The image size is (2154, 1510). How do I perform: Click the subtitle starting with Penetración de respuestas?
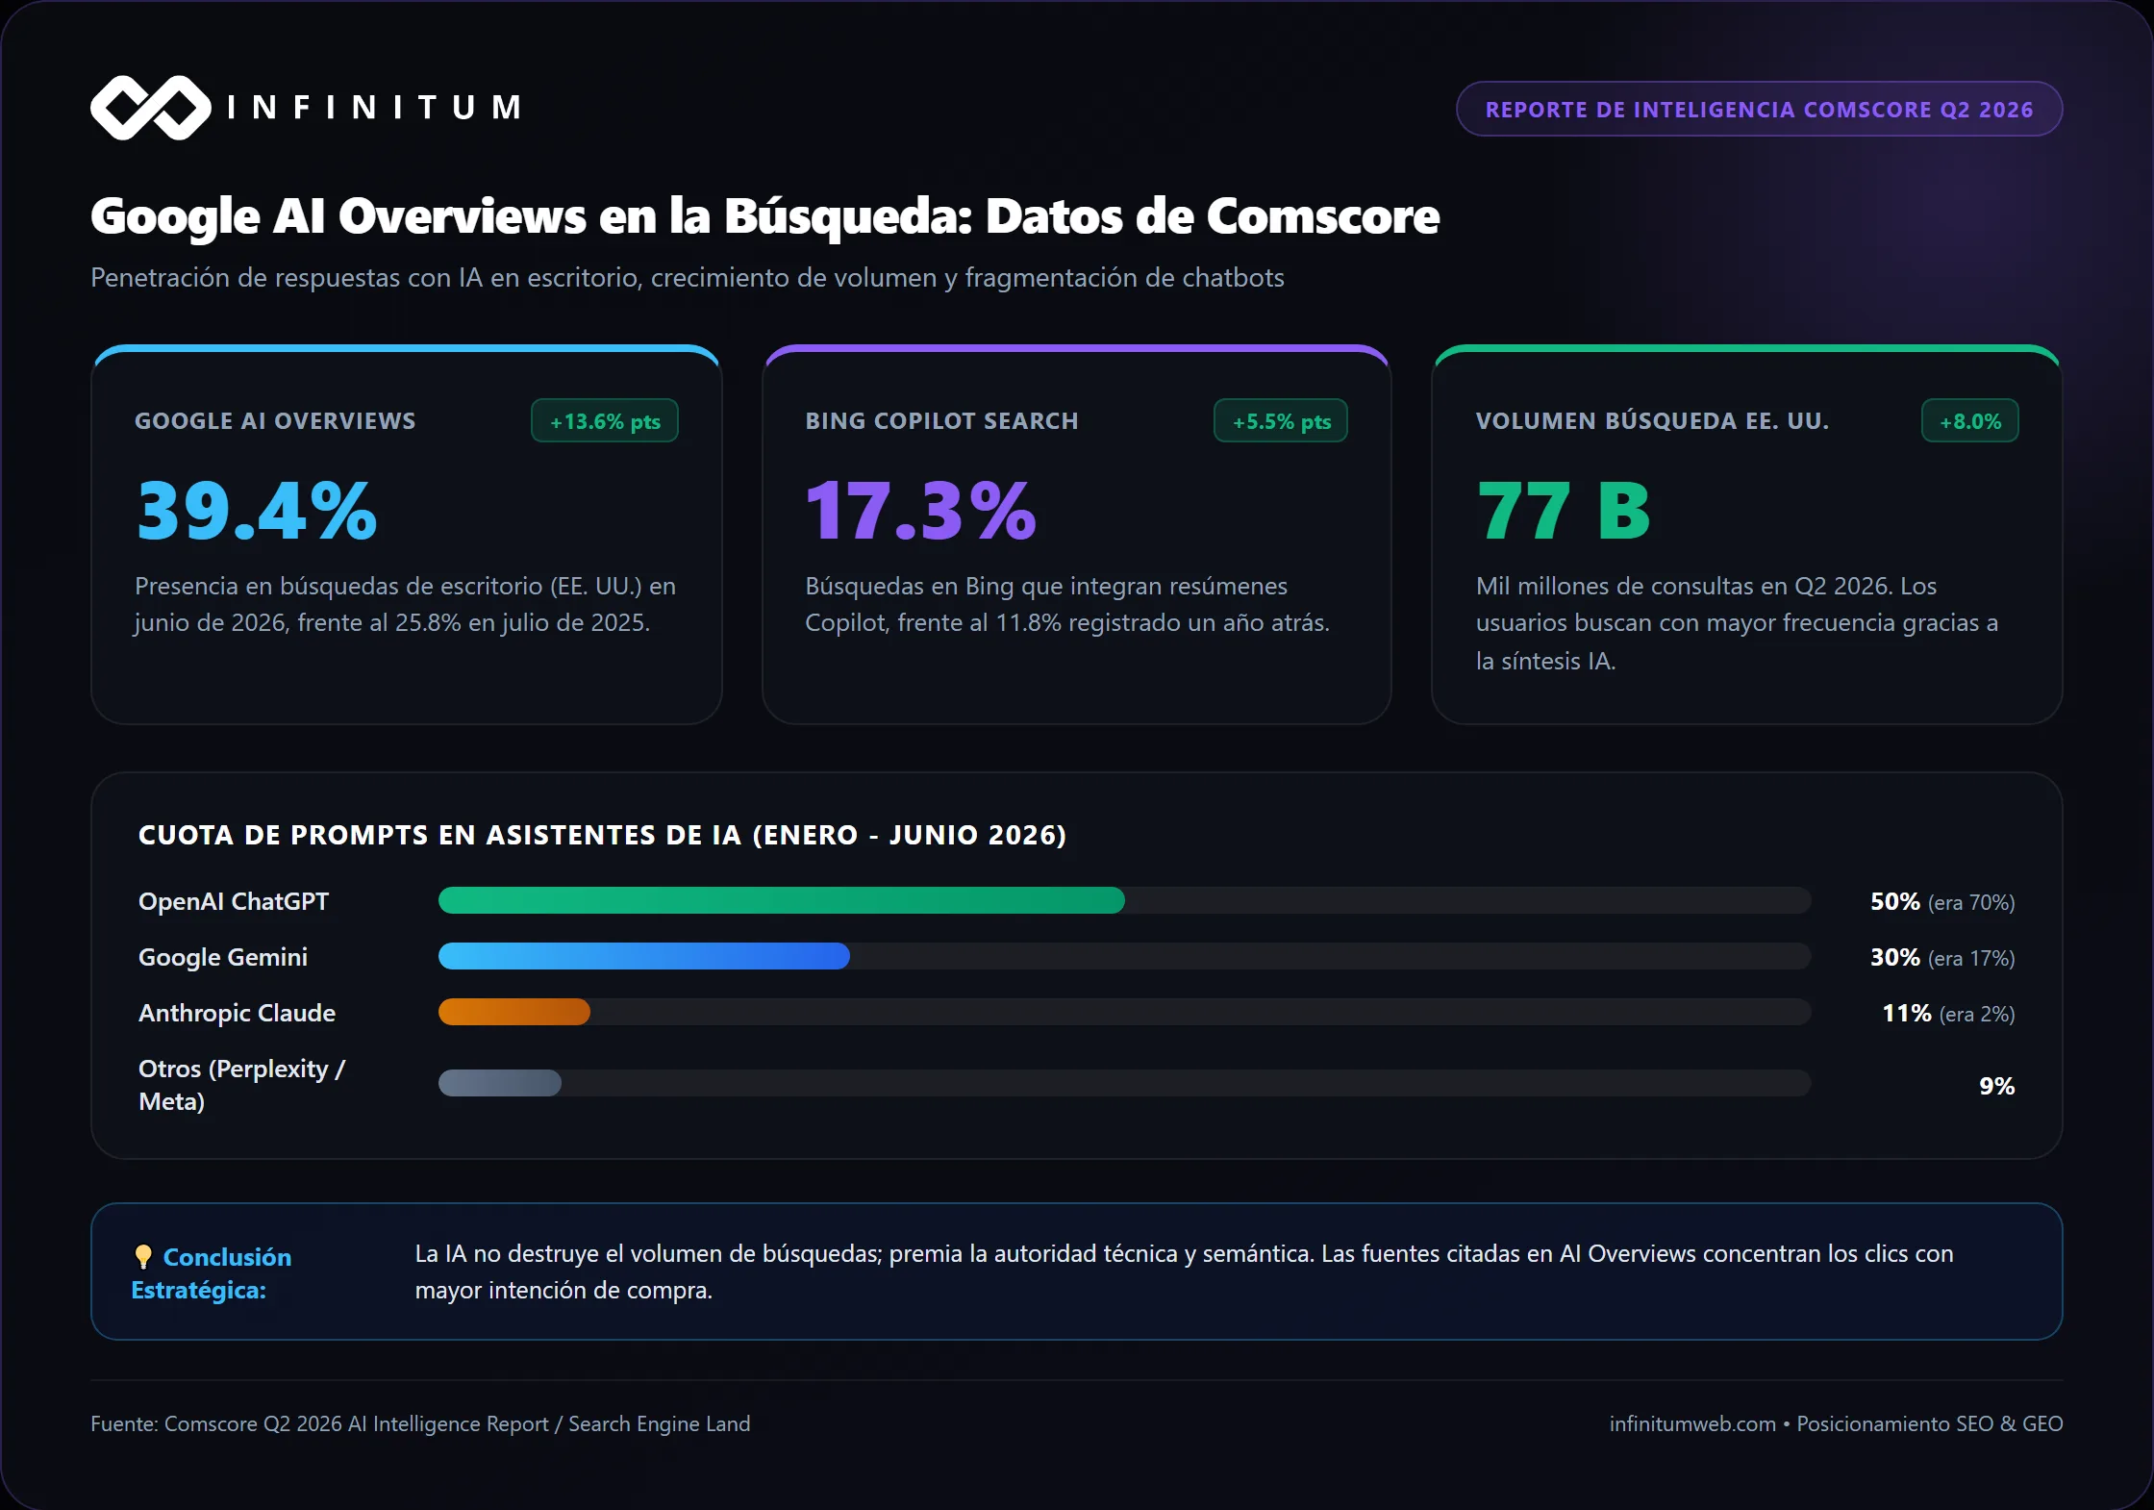pyautogui.click(x=688, y=278)
